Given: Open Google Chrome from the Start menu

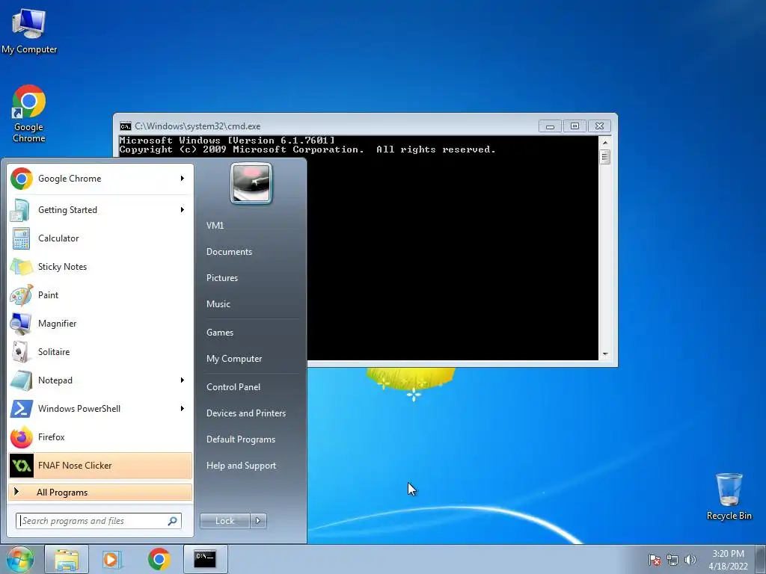Looking at the screenshot, I should pyautogui.click(x=100, y=179).
